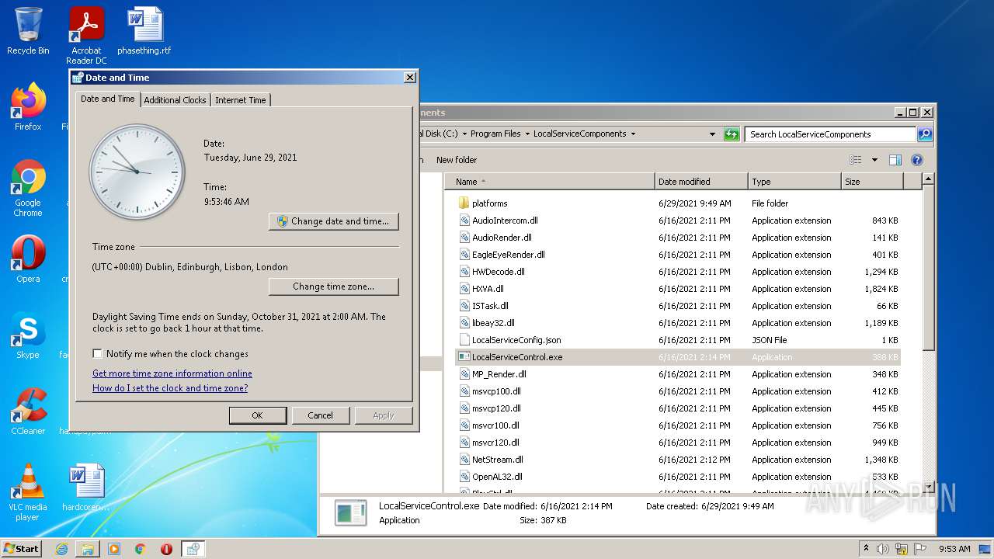Viewport: 994px width, 559px height.
Task: Select AudioIntercom.dll file
Action: 678,220
